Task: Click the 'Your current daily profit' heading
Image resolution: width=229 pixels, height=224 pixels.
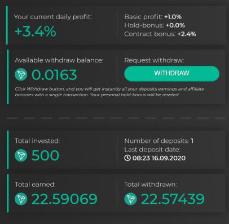Action: 53,17
